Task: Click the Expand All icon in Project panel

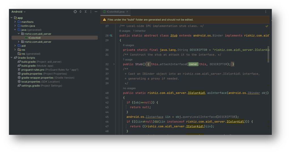Action: pyautogui.click(x=80, y=12)
